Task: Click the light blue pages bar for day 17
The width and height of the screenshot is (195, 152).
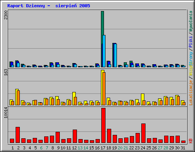Action: tap(104, 51)
